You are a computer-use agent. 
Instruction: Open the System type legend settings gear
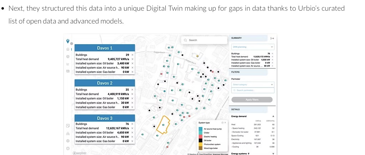coord(222,123)
